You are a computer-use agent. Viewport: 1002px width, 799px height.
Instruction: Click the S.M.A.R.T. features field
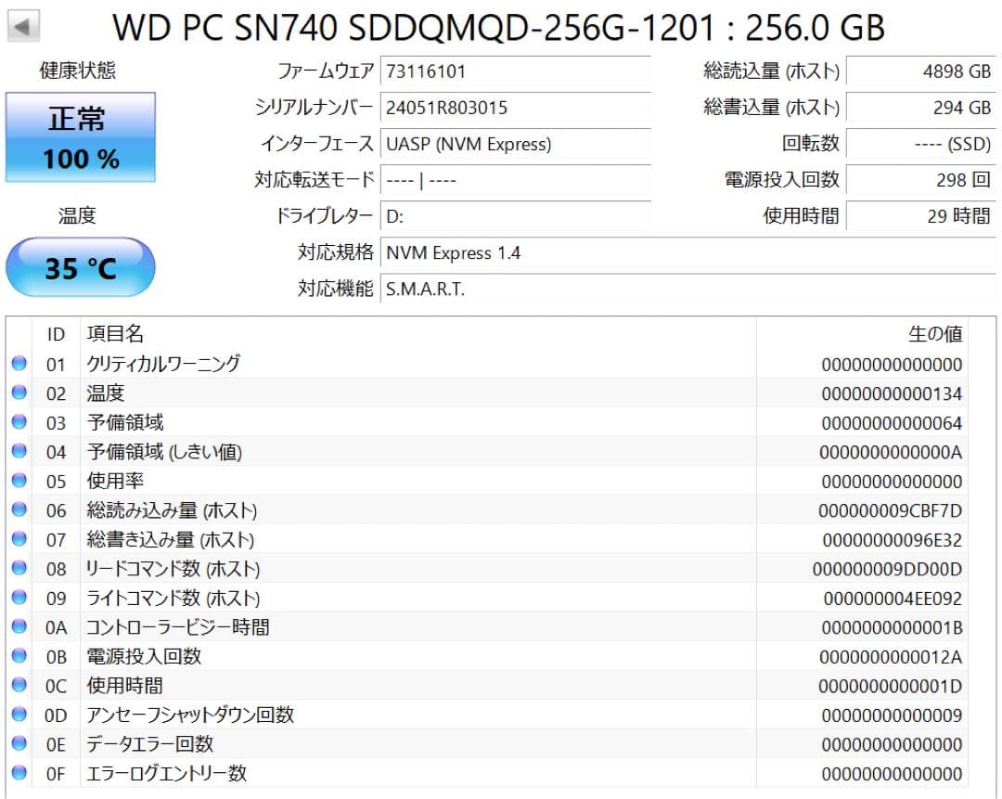point(688,289)
